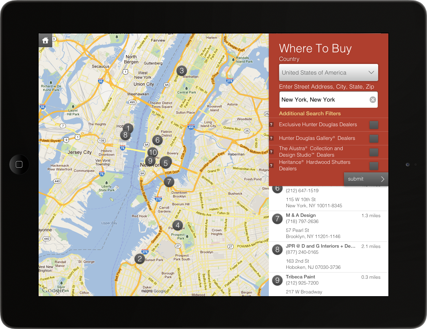Select map marker number 5 on the map
The image size is (427, 329).
tap(166, 163)
